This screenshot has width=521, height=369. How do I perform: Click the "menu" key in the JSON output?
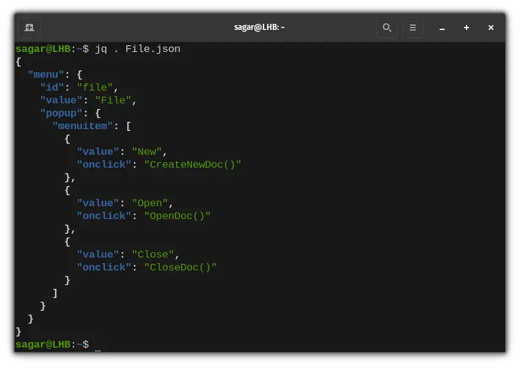(x=46, y=74)
